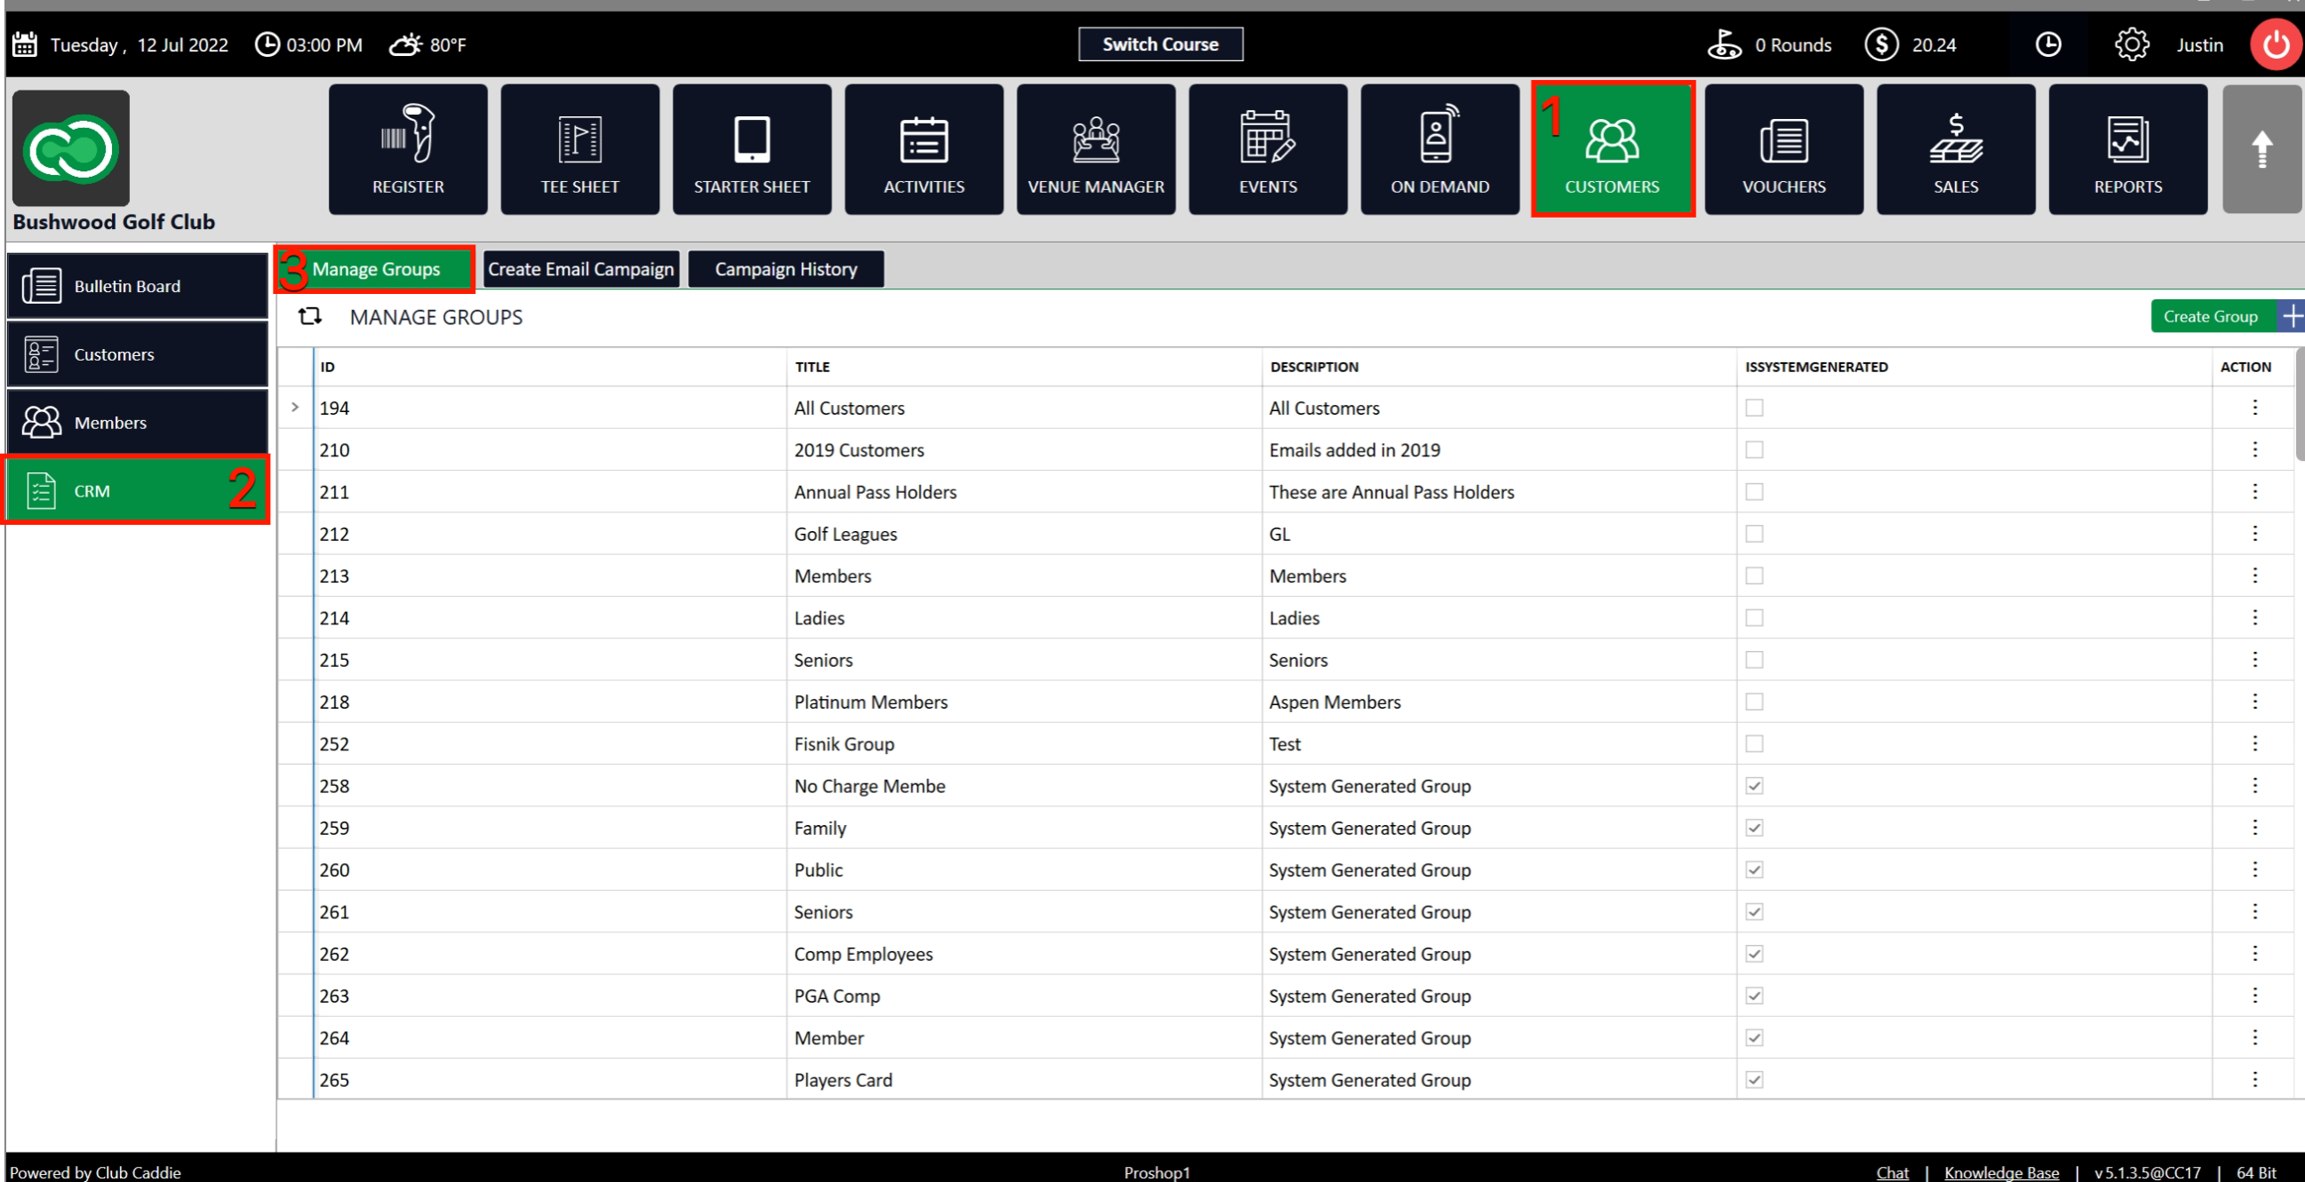Toggle the IsSystemGenerated checkbox for All Customers
Screen dimensions: 2305x1182
point(1754,408)
